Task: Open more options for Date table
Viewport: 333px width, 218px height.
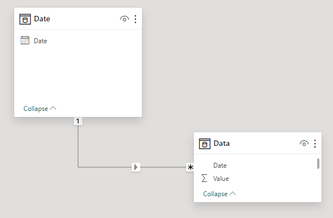Action: tap(135, 19)
